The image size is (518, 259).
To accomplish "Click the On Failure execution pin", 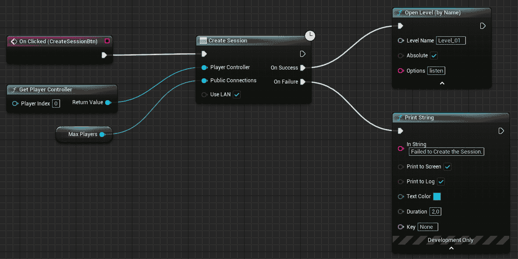I will tap(303, 82).
